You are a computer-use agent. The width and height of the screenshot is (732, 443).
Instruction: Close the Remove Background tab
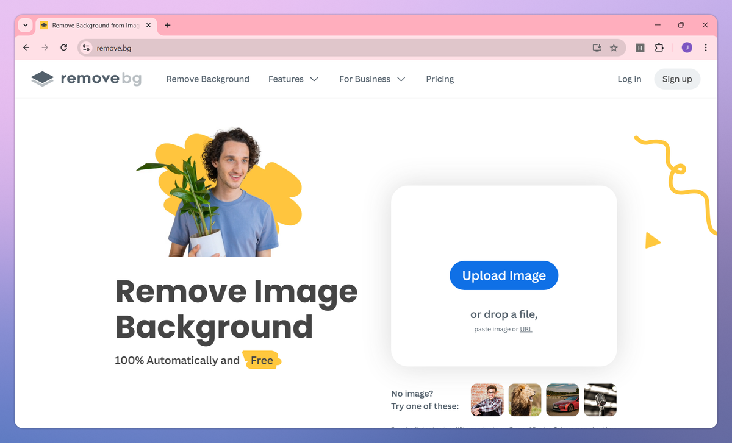(148, 26)
